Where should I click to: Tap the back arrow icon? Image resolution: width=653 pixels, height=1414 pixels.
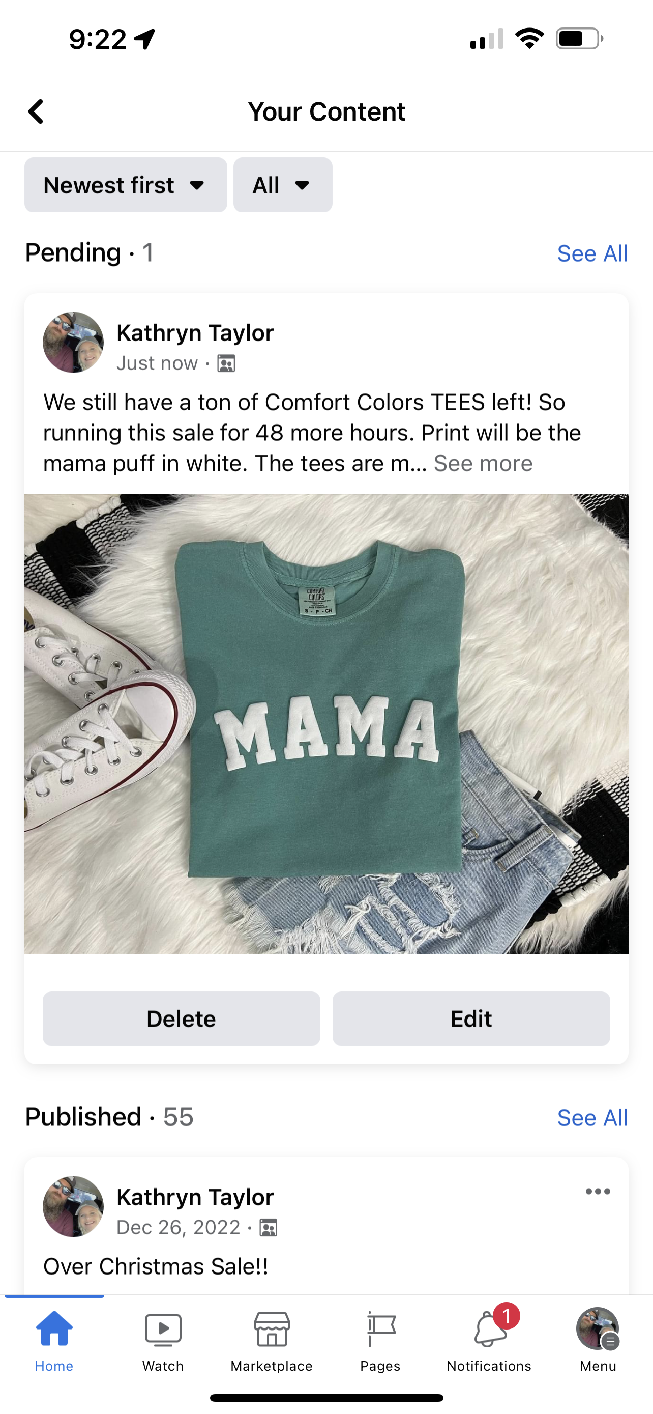[36, 111]
